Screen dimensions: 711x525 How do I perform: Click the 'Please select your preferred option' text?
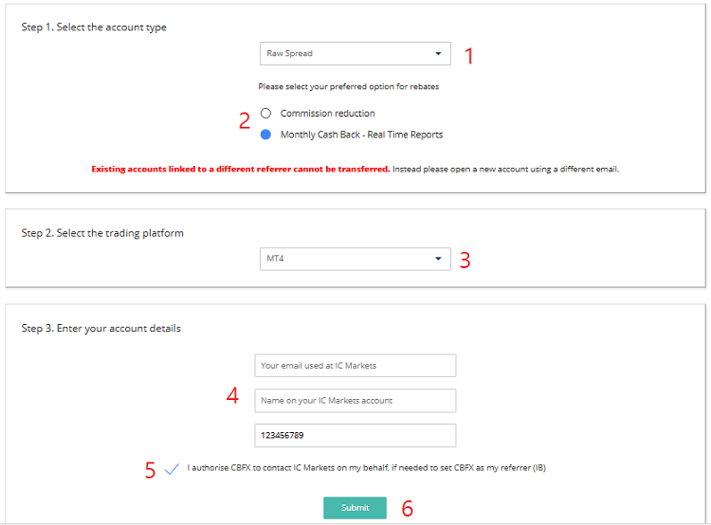348,86
